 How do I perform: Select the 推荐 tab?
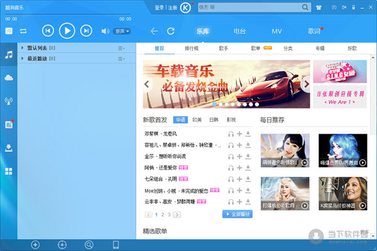click(x=159, y=48)
